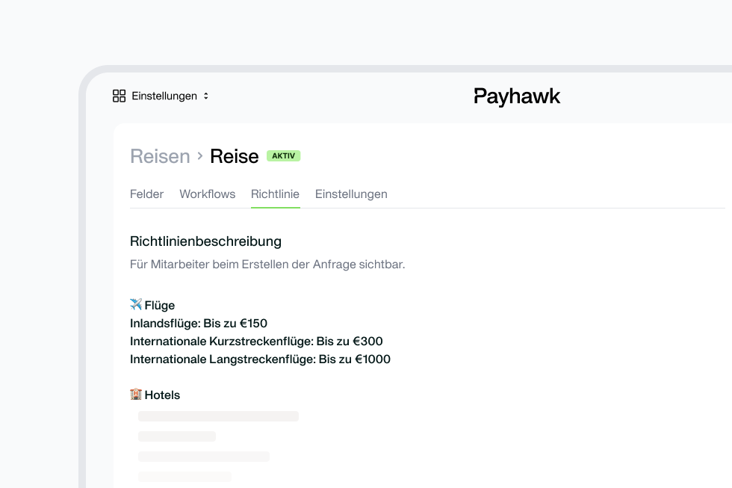The image size is (732, 488).
Task: Click the Payhawk logo
Action: click(x=517, y=96)
